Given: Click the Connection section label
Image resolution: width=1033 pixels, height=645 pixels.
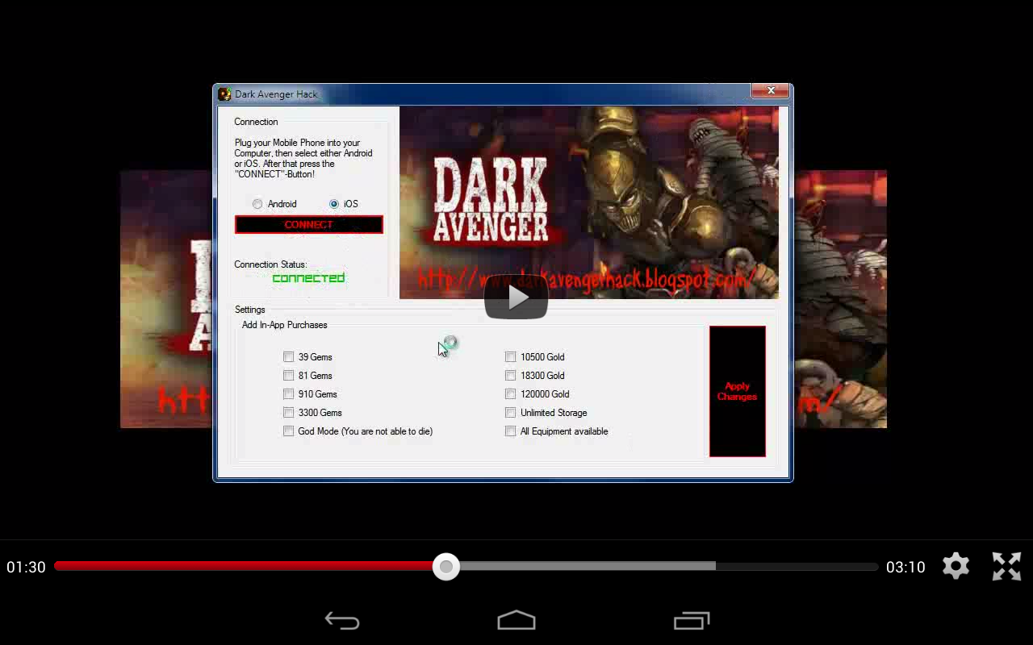Looking at the screenshot, I should pyautogui.click(x=256, y=122).
